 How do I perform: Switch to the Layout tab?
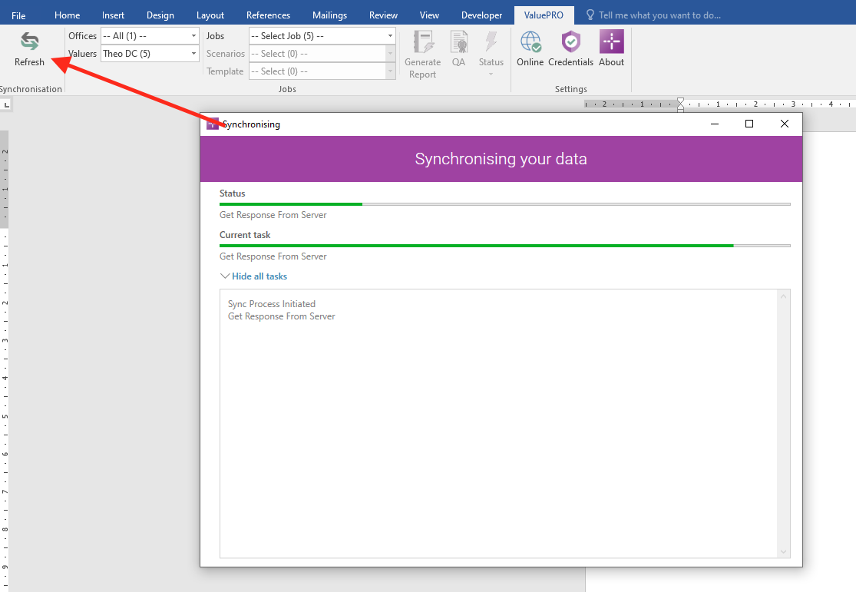coord(210,15)
